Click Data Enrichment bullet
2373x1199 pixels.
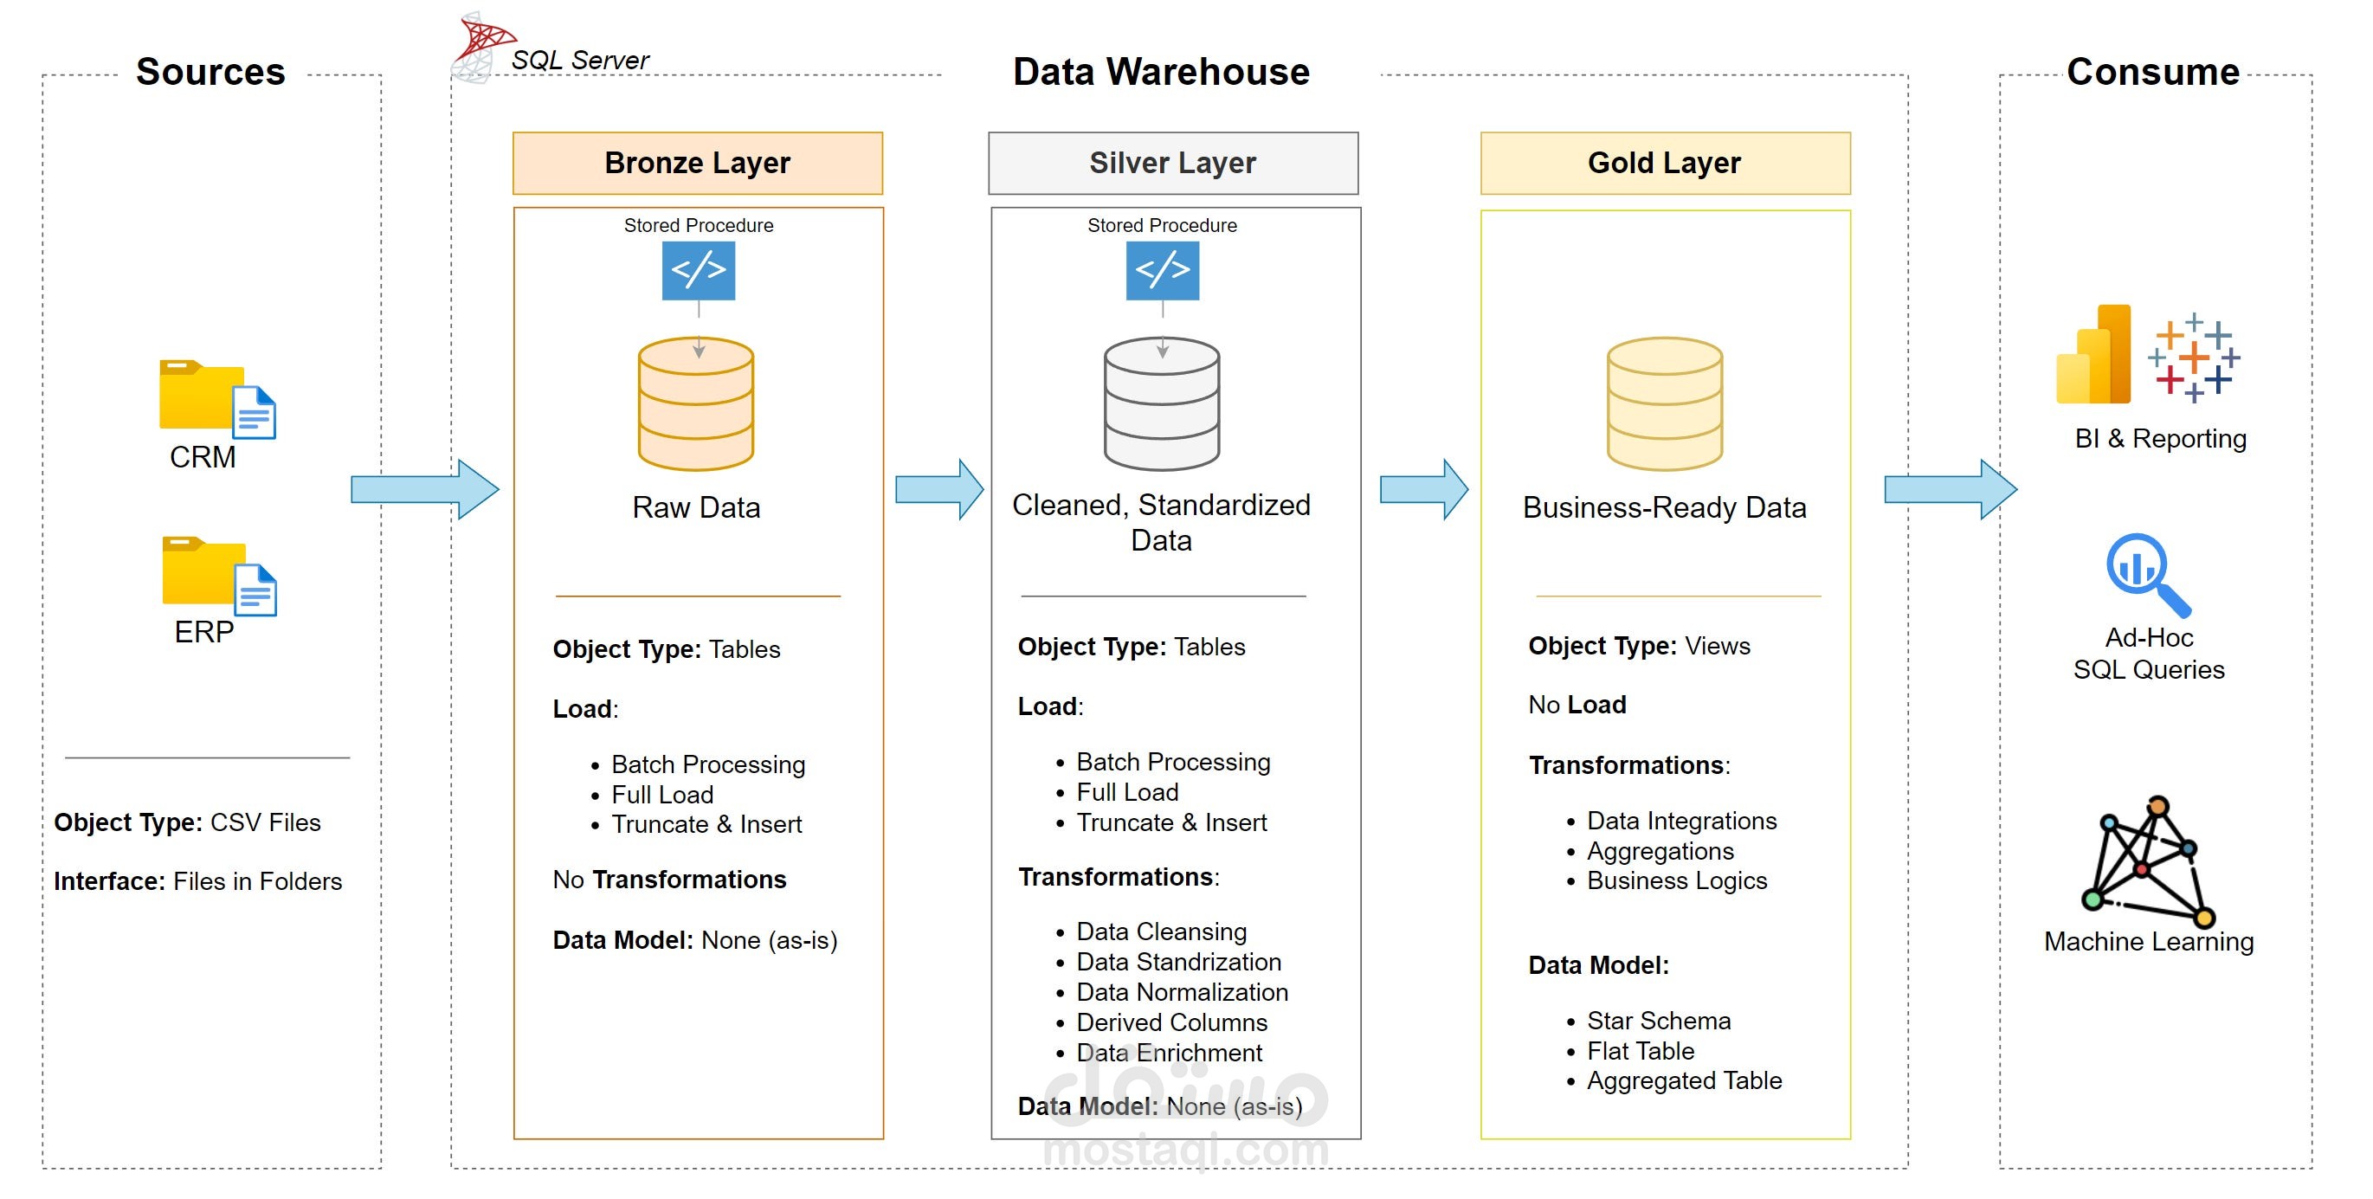[1169, 1053]
